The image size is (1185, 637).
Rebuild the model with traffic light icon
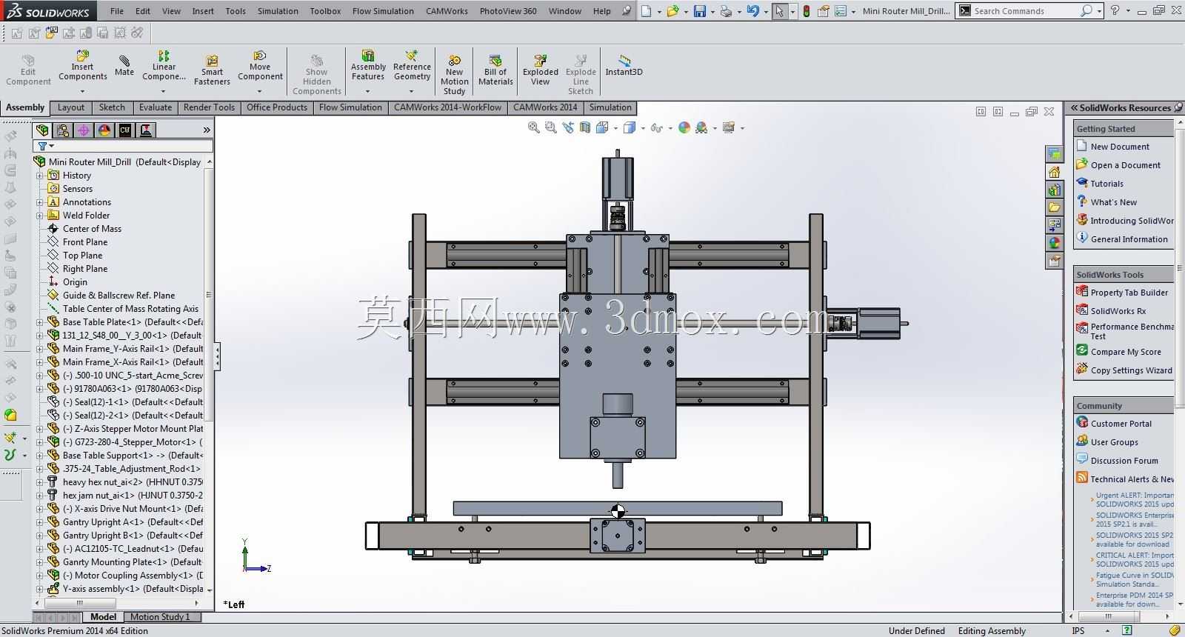(806, 11)
